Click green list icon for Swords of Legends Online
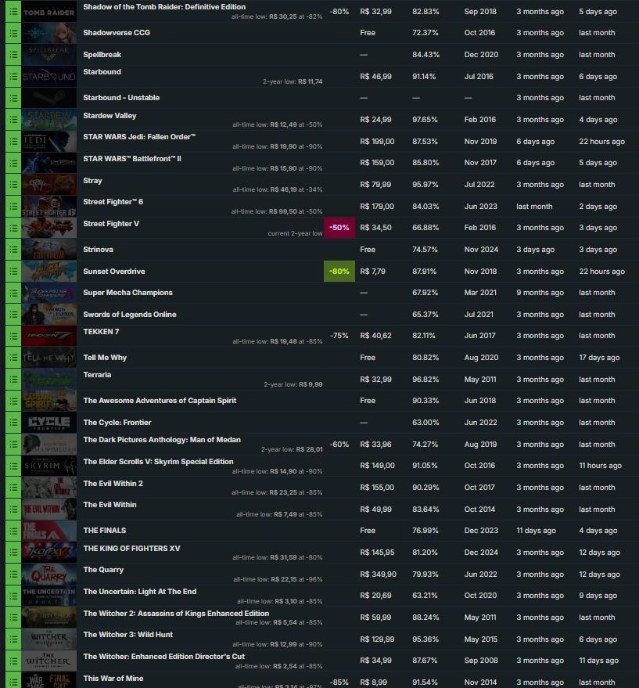Screen dimensions: 639x688 [13, 314]
